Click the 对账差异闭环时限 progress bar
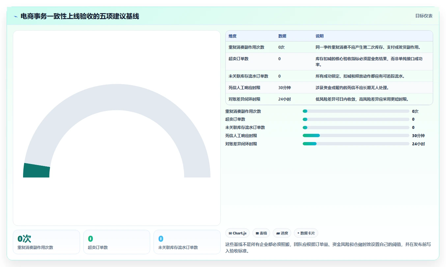The image size is (446, 267). click(x=356, y=144)
